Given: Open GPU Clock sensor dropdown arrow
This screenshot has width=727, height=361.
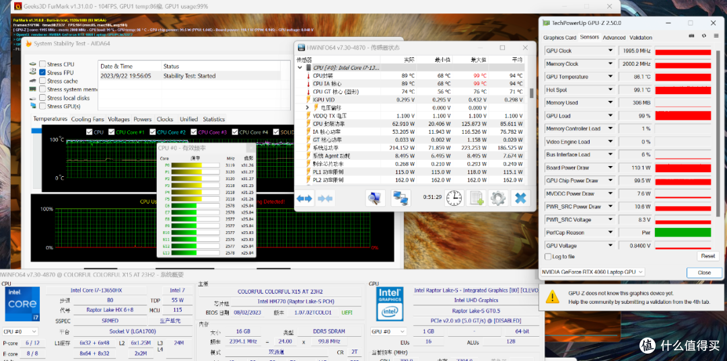Looking at the screenshot, I should click(x=611, y=51).
